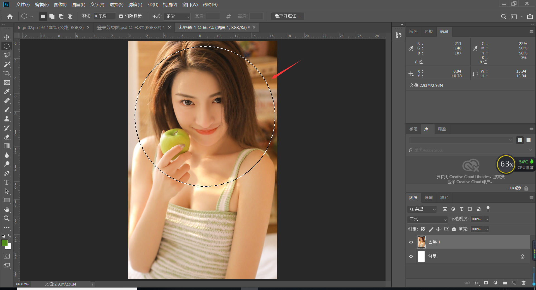Click the Subtract from Selection icon
Image resolution: width=536 pixels, height=290 pixels.
click(61, 16)
